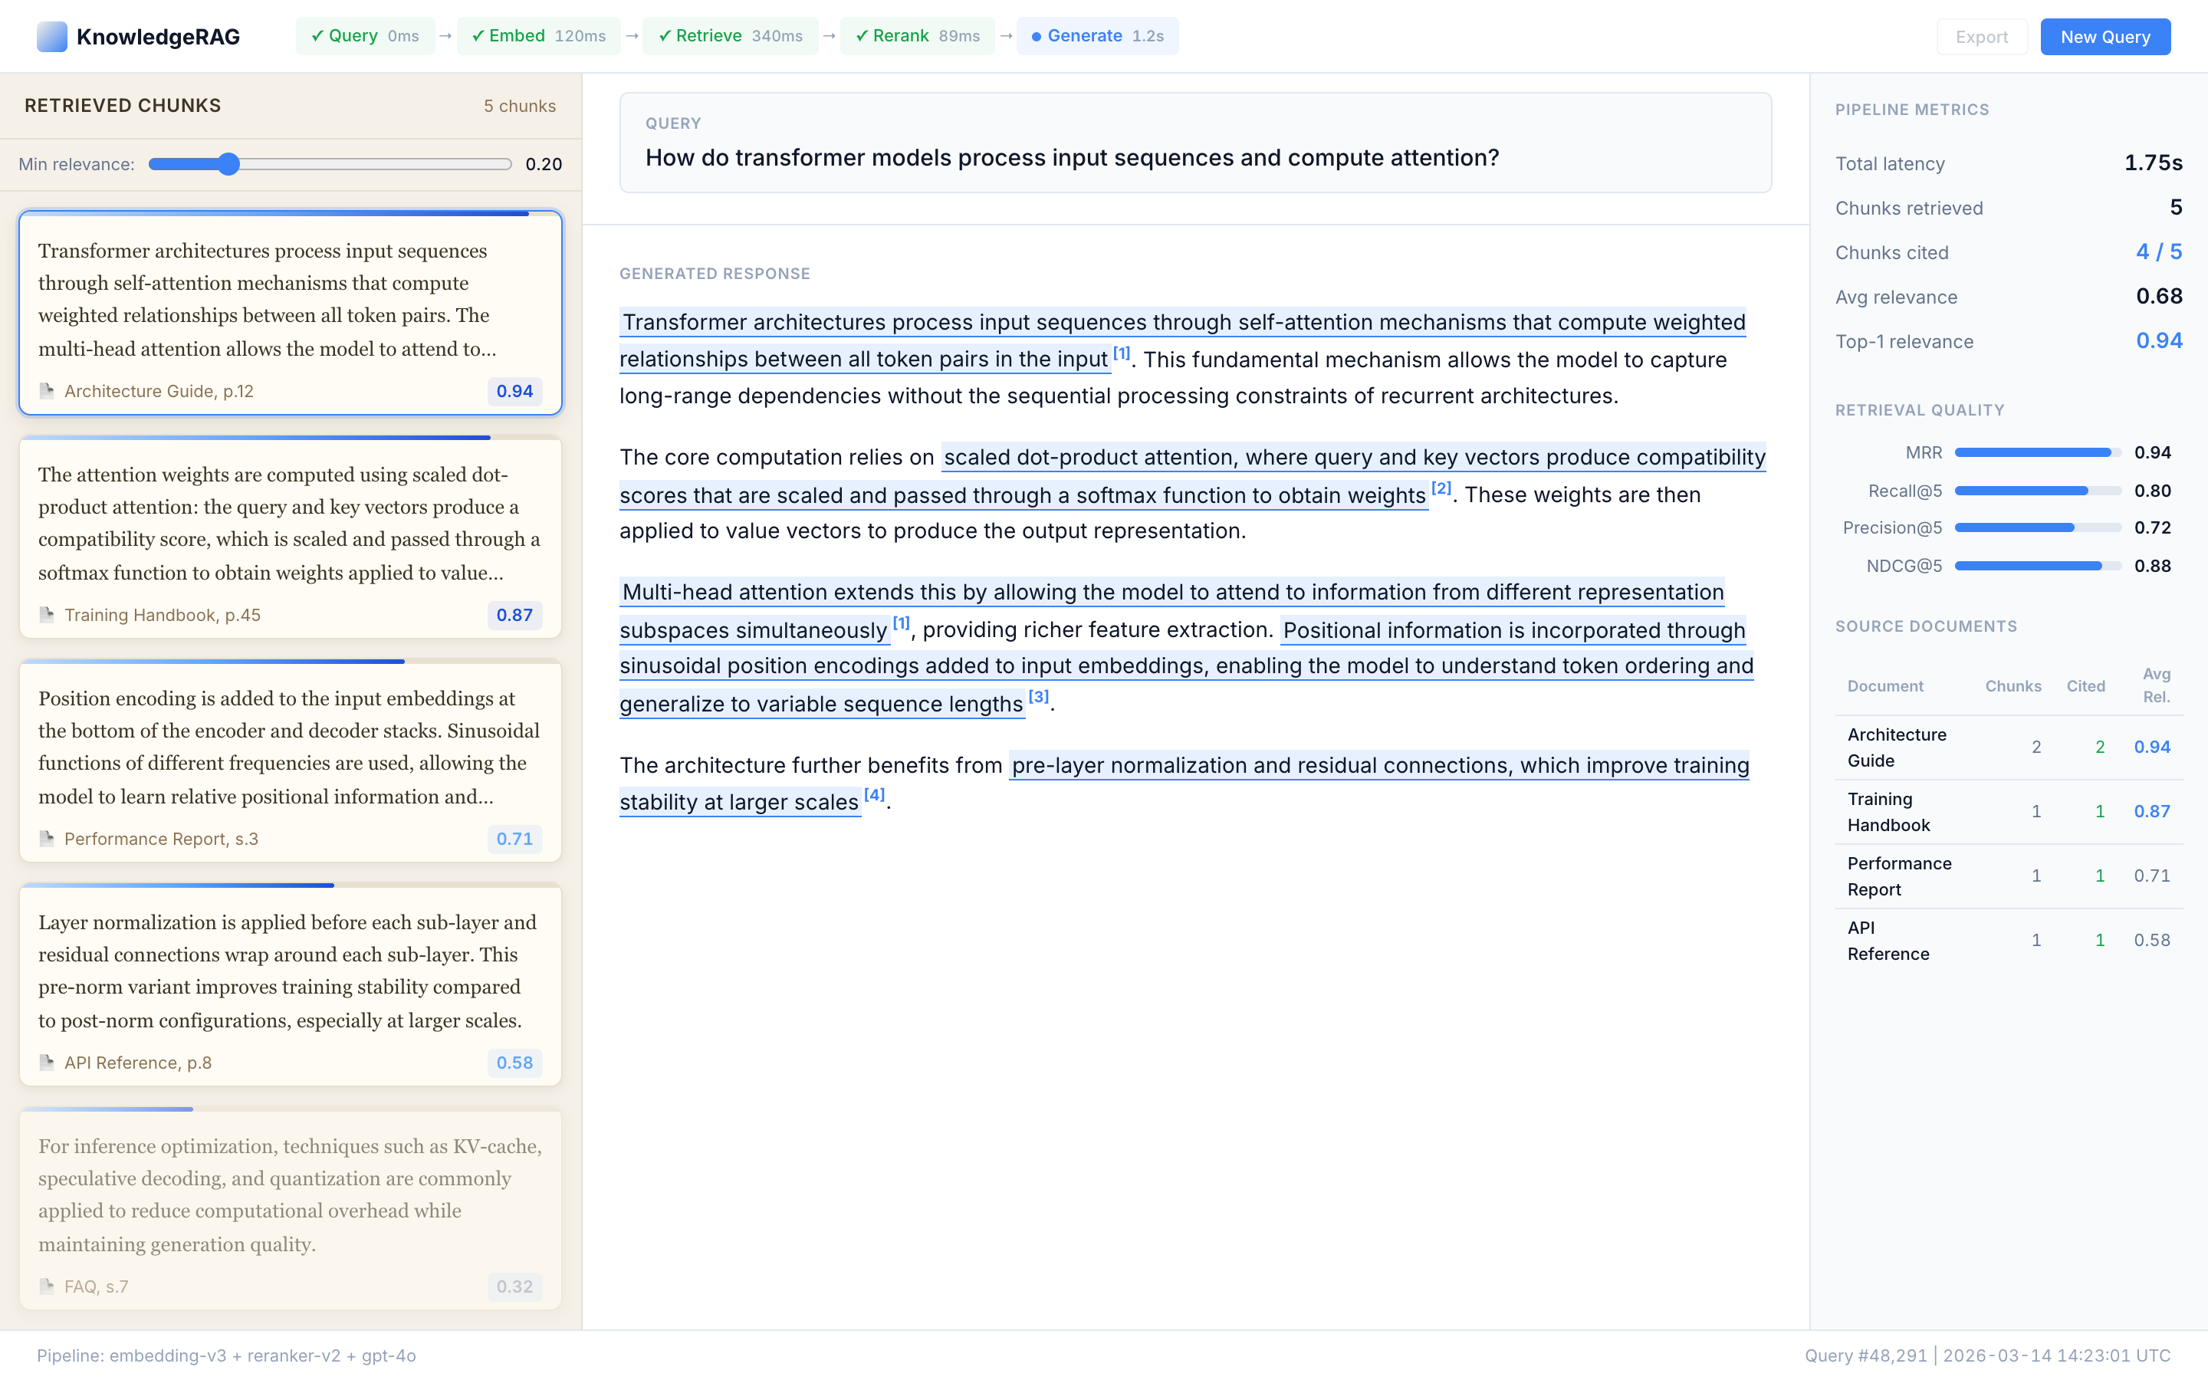Viewport: 2208px width, 1380px height.
Task: Adjust the Min relevance slider
Action: [229, 164]
